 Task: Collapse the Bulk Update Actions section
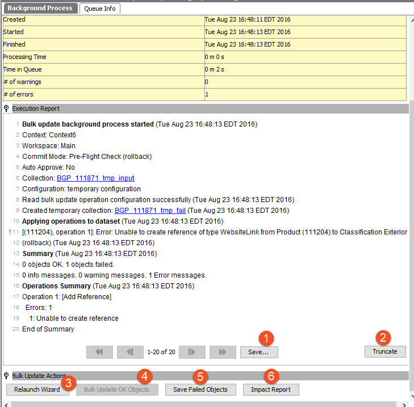click(x=6, y=376)
